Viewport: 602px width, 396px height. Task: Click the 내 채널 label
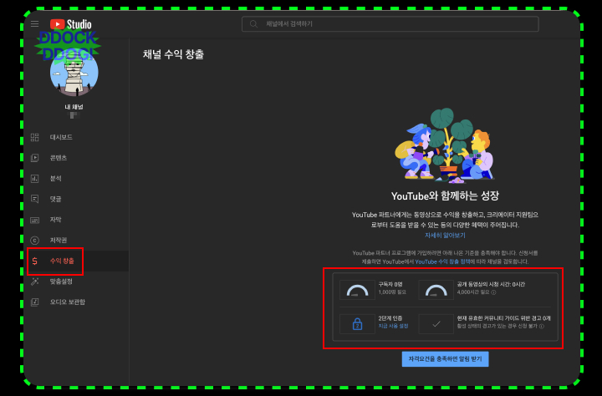[74, 107]
